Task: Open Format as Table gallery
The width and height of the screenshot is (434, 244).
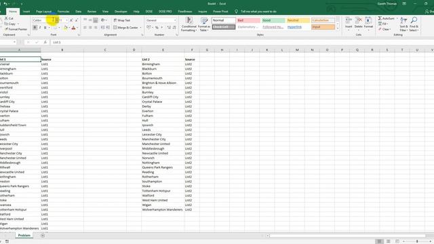Action: (x=204, y=24)
